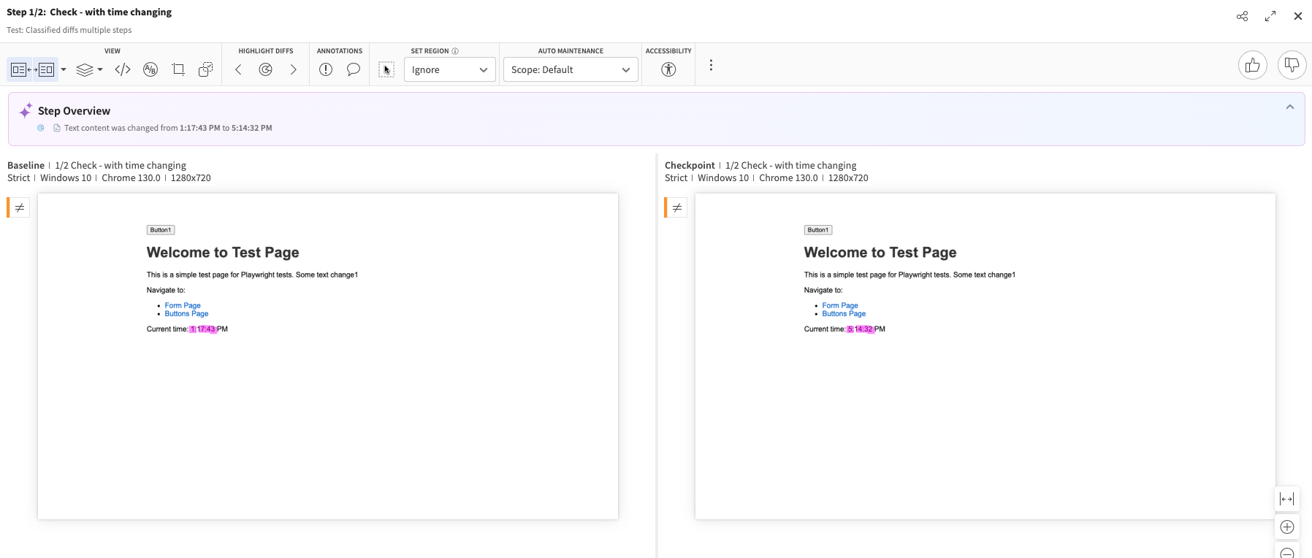Go to next highlighted diff
1312x558 pixels.
pyautogui.click(x=294, y=69)
